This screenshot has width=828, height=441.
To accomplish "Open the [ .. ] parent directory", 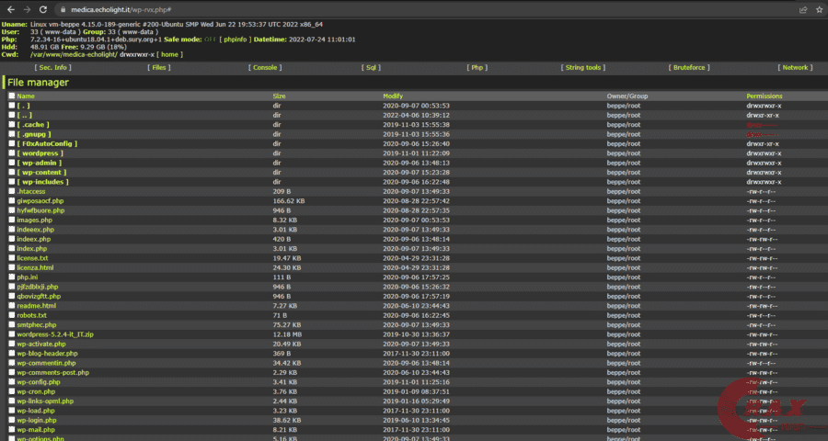I will coord(24,115).
